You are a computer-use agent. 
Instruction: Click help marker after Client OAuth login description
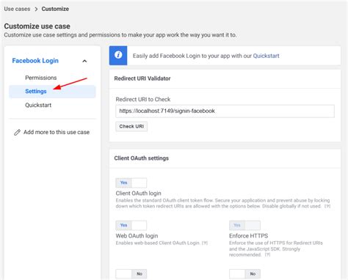click(x=327, y=206)
